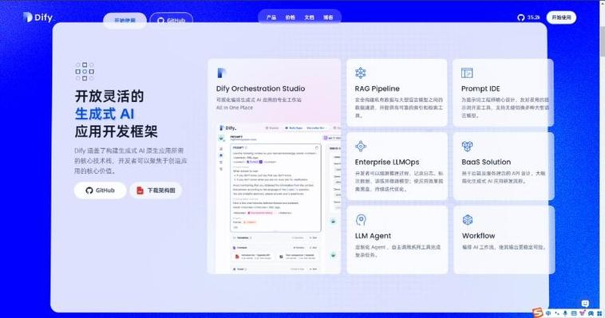Open the smiley chat widget icon
605x318 pixels.
pyautogui.click(x=585, y=304)
